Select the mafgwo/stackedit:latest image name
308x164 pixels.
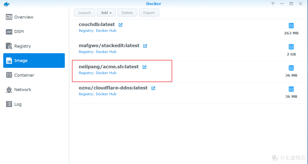pyautogui.click(x=109, y=46)
